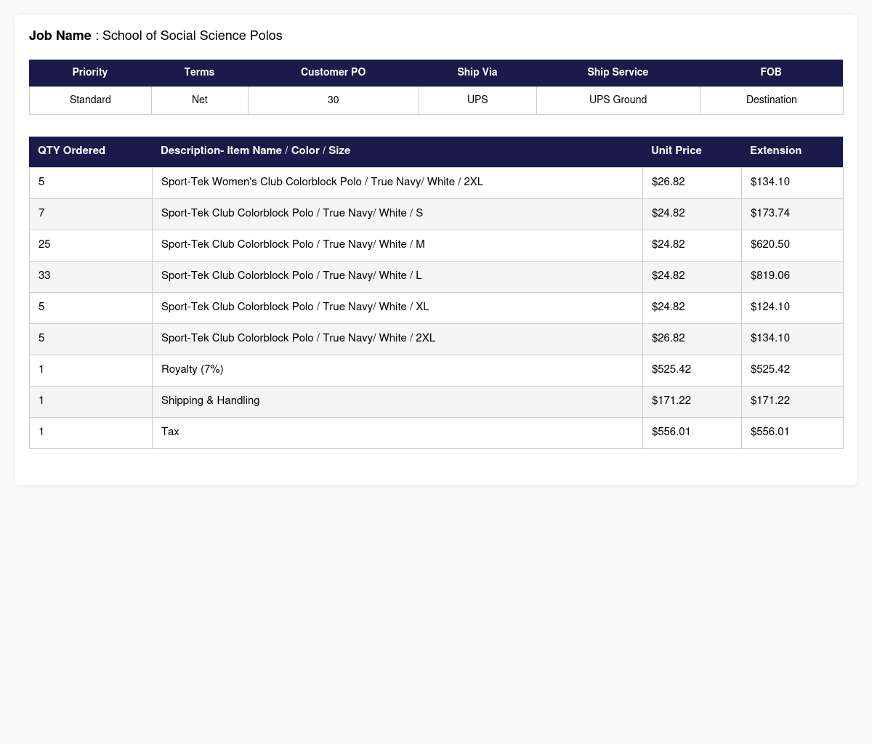Select the text School of Social Science Polos
Viewport: 872px width, 744px height.
coord(192,36)
